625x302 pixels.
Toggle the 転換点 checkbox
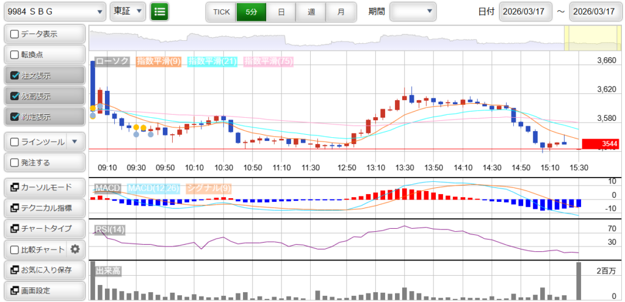point(15,55)
